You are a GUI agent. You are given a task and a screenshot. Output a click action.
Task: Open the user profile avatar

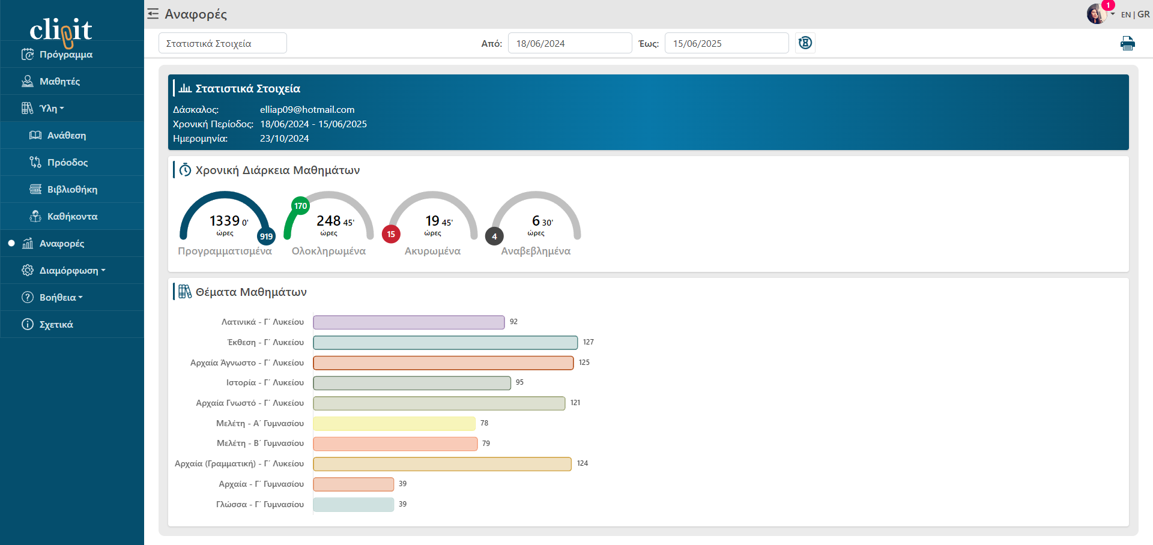(1096, 14)
